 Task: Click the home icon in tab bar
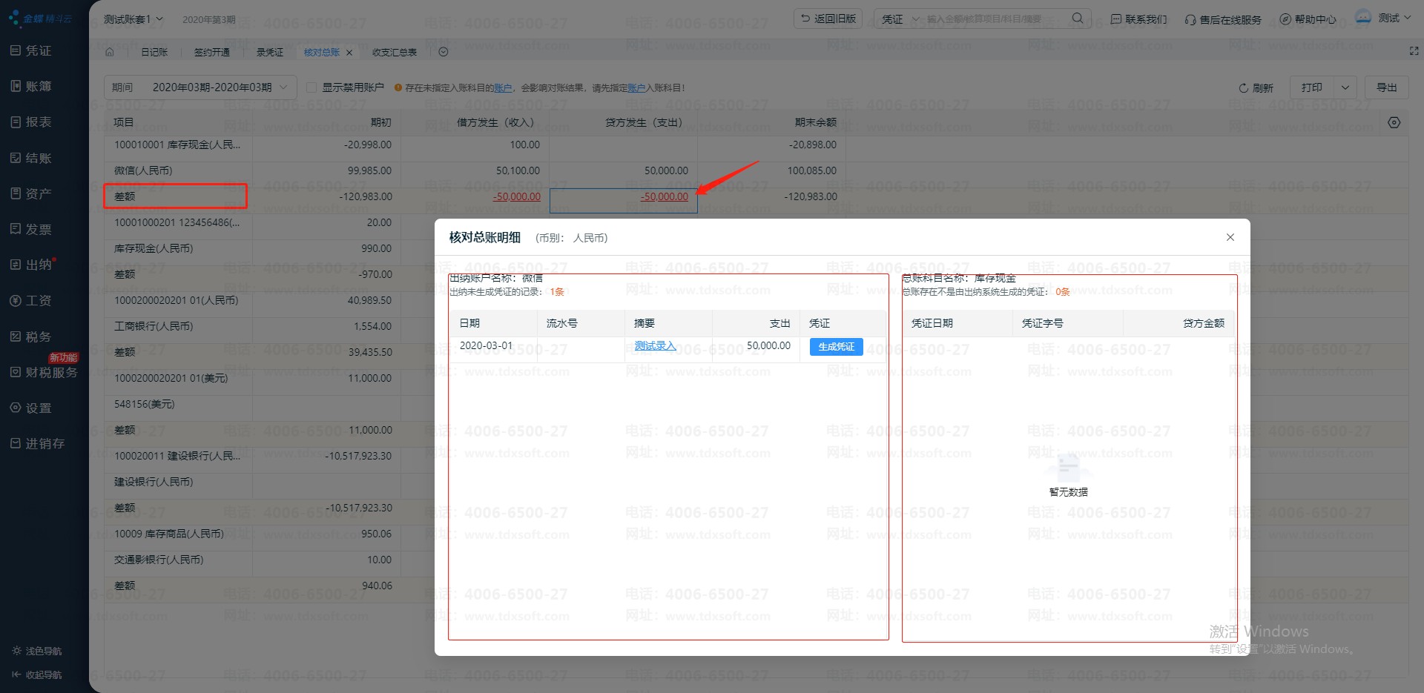point(110,52)
